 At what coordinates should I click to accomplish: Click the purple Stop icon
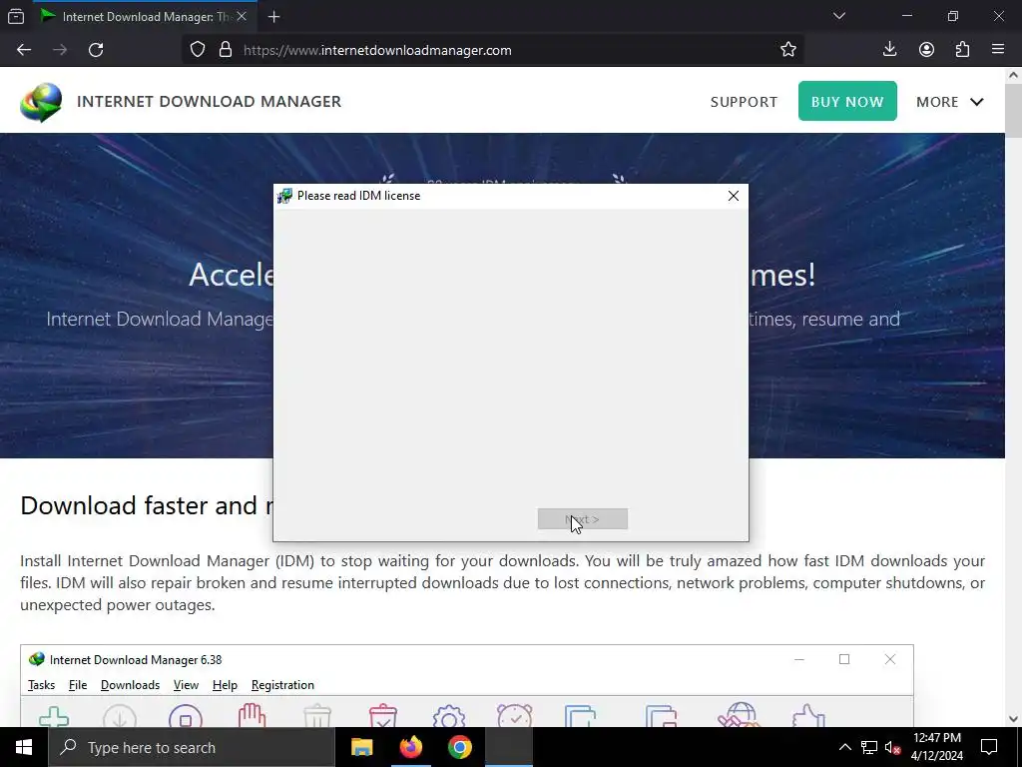click(186, 716)
